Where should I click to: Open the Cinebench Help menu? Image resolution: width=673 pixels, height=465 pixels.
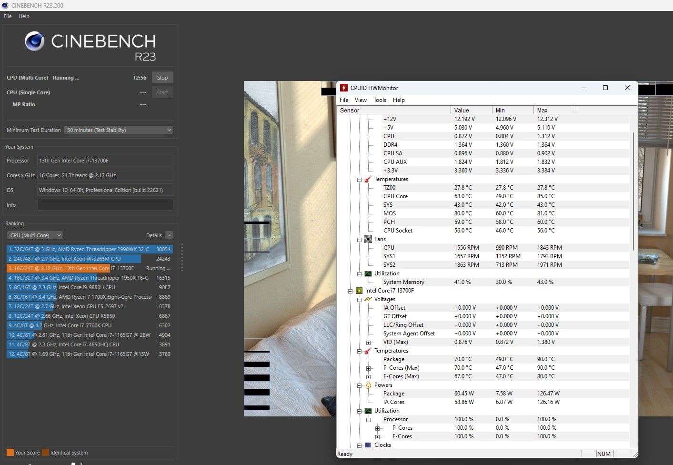[24, 16]
